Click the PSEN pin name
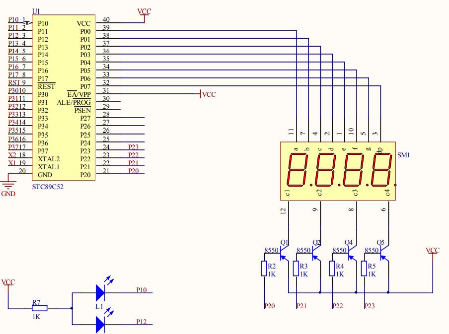Screen dimensions: 449x334 tap(82, 110)
